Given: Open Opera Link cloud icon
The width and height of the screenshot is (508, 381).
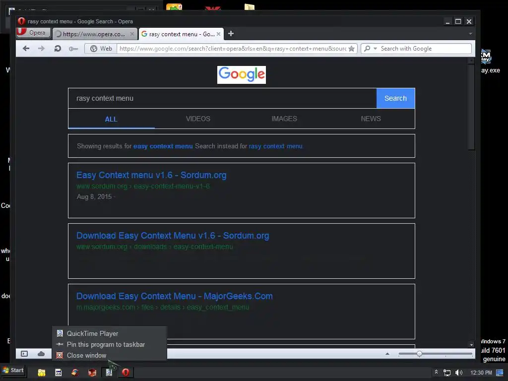Looking at the screenshot, I should point(41,353).
